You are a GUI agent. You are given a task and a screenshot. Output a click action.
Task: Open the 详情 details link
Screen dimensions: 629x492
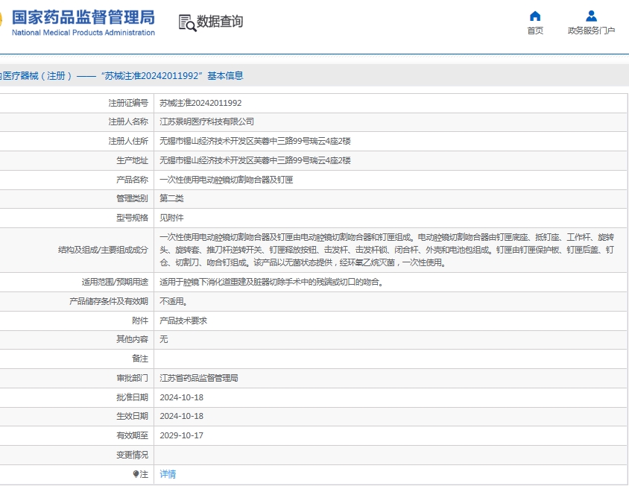click(x=168, y=474)
